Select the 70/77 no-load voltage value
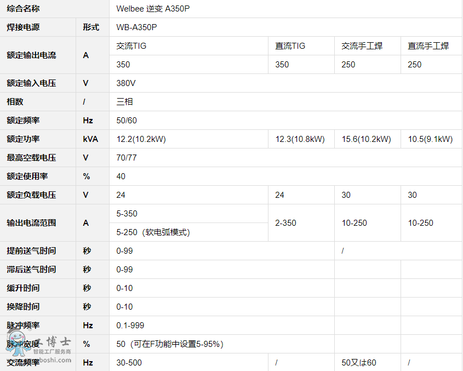 tap(127, 158)
